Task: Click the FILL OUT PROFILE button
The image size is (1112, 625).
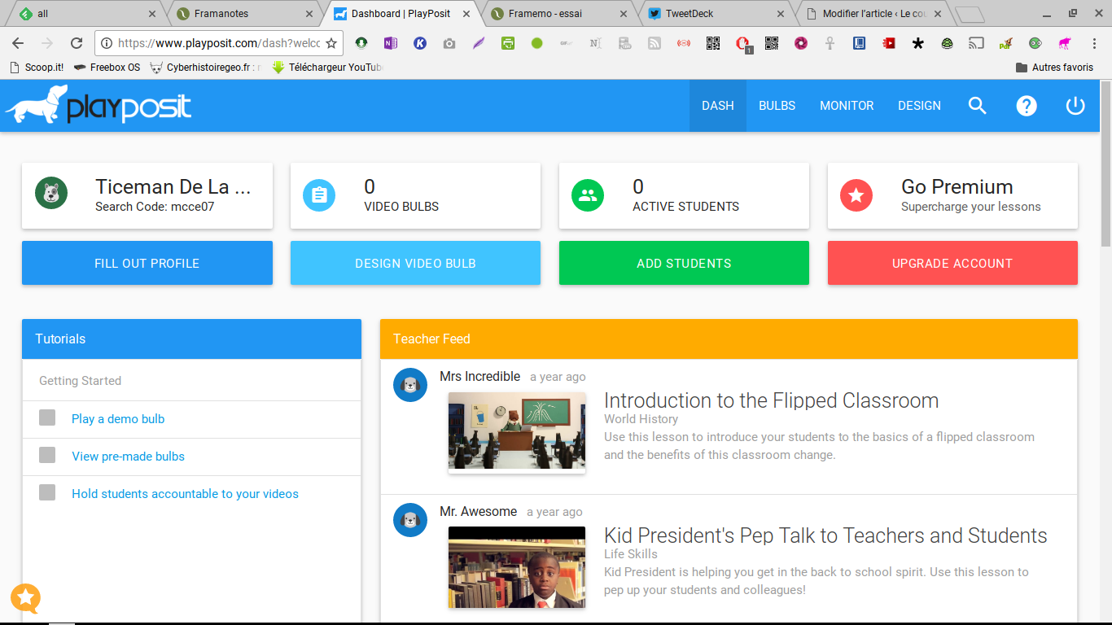Action: coord(147,263)
